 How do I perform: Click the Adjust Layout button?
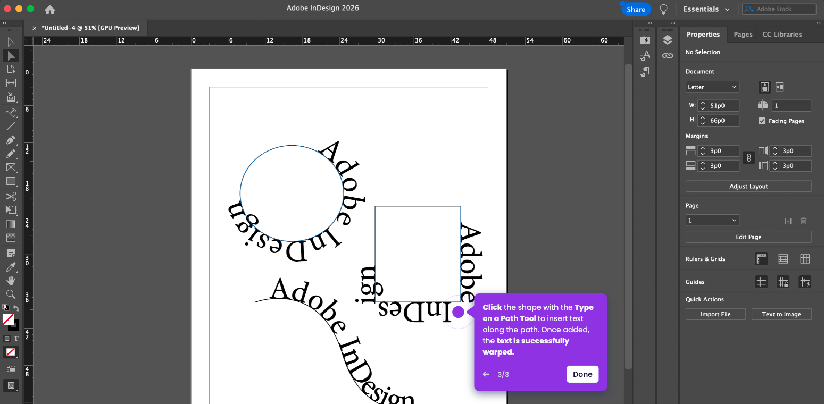point(748,186)
